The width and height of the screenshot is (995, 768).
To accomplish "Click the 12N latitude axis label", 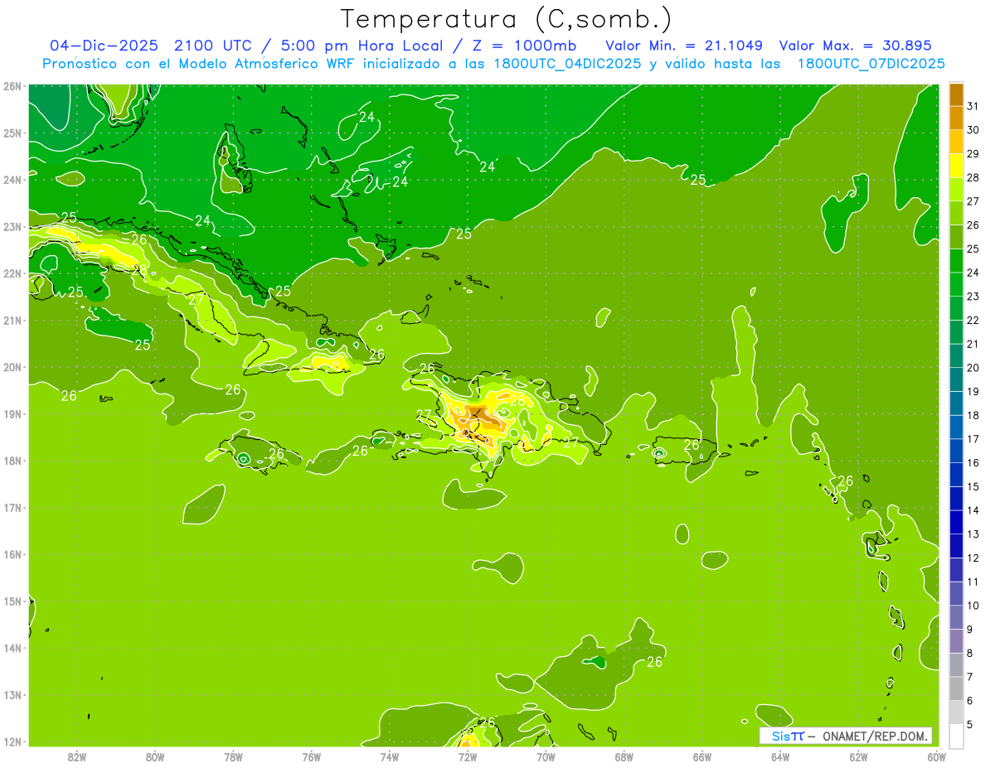I will tap(12, 741).
